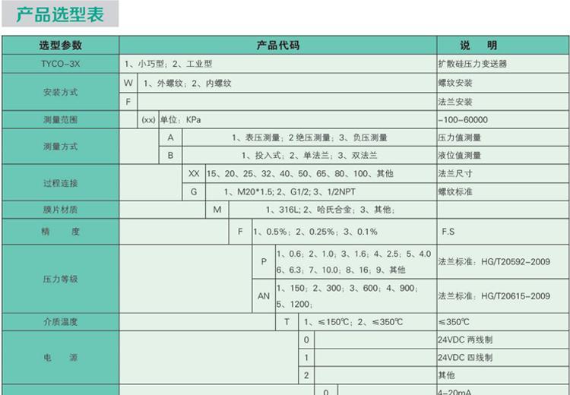Click the 介质温度 row label
The image size is (570, 395).
[x=60, y=322]
